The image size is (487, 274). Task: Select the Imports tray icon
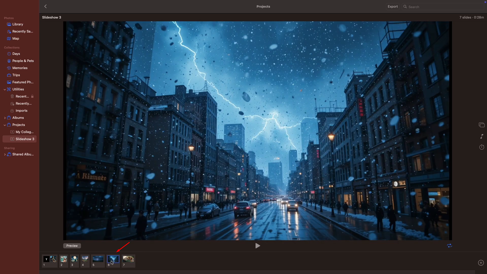click(12, 111)
